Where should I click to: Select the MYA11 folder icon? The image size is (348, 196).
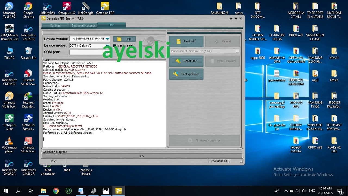pos(334,53)
